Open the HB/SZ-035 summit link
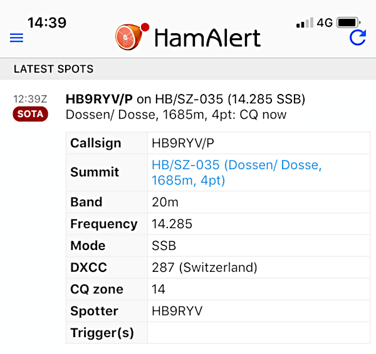The width and height of the screenshot is (376, 354). 236,172
